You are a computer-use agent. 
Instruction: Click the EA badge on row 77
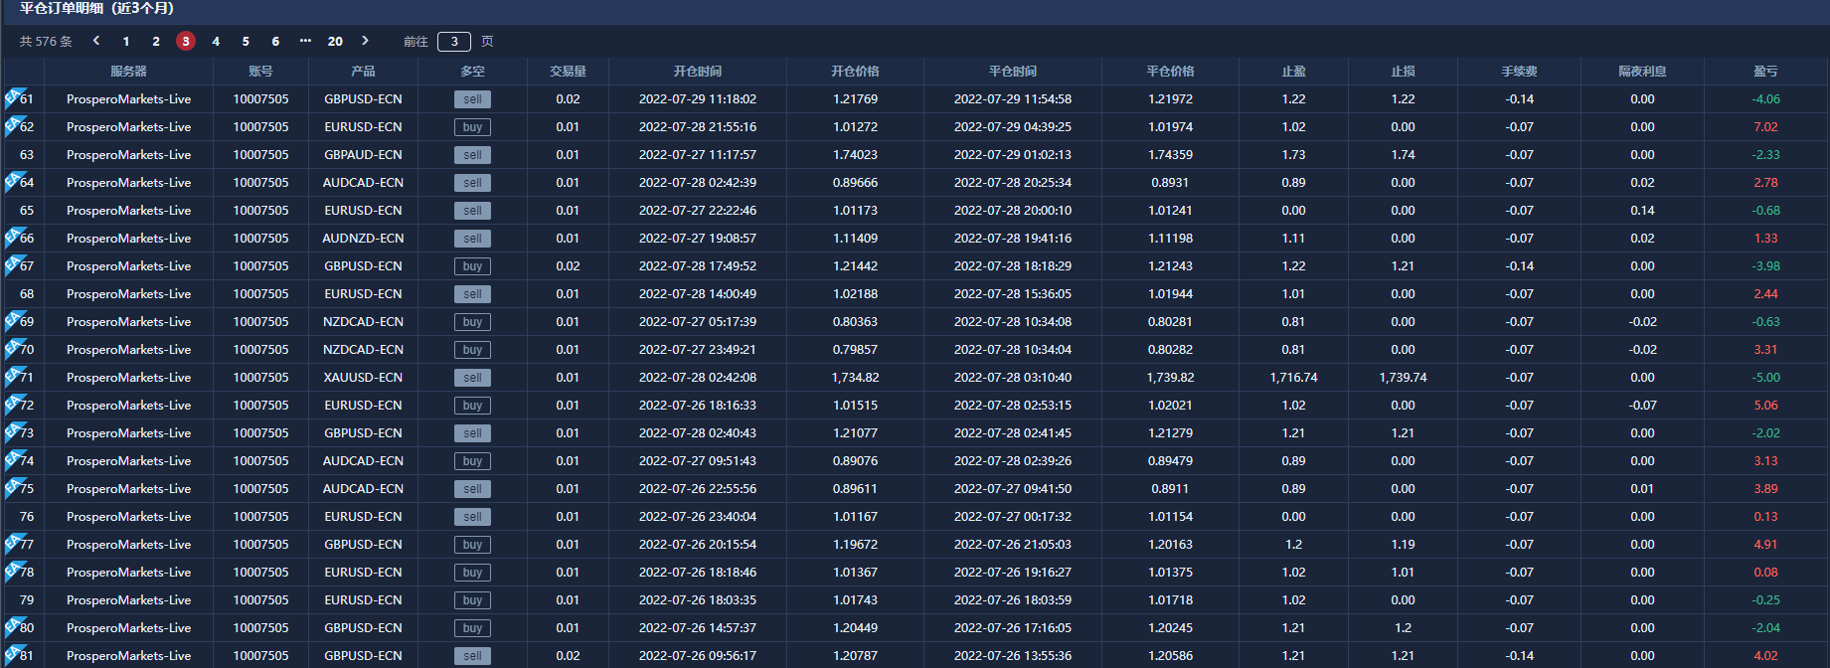click(x=13, y=542)
